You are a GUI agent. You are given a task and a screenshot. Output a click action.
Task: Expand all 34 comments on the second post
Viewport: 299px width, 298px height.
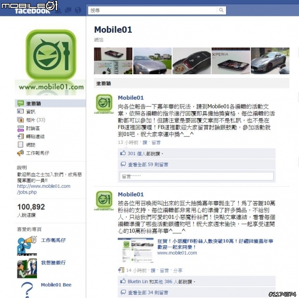(148, 292)
